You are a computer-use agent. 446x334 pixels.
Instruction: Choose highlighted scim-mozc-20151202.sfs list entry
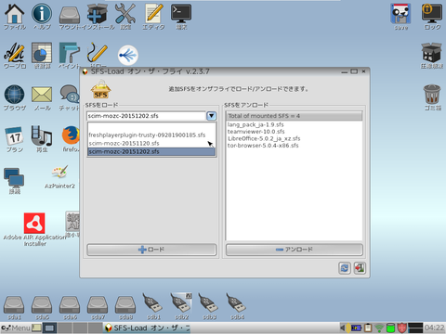tap(151, 152)
